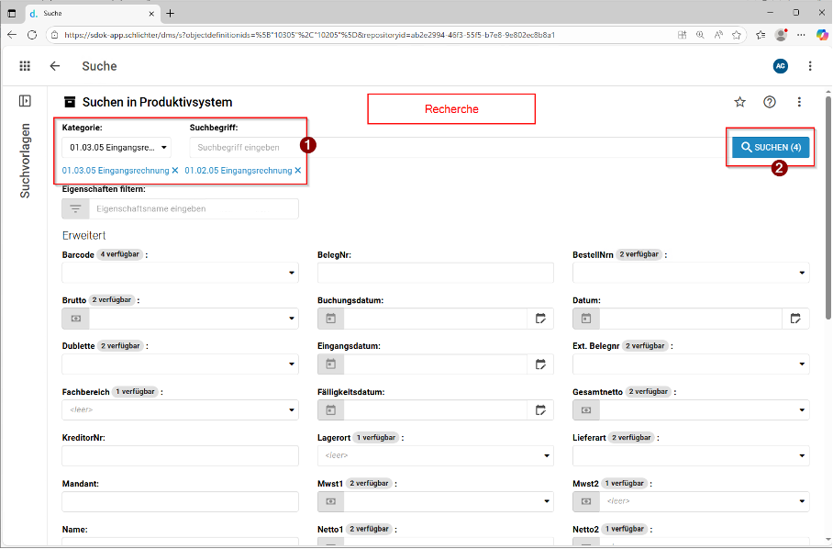Click the SUCHEN (4) search button
Viewport: 833px width, 549px height.
point(771,147)
